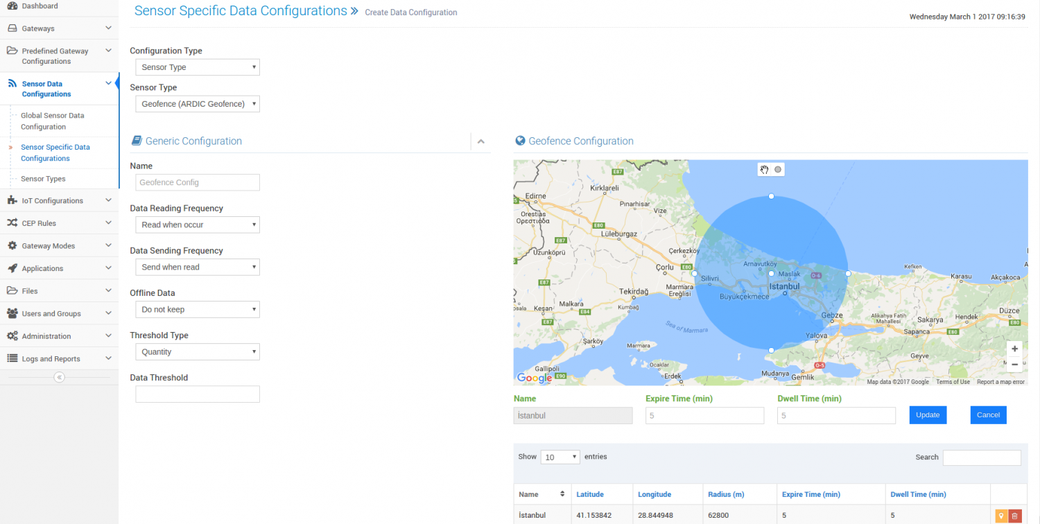Click the IoT Configurations sidebar icon
The width and height of the screenshot is (1040, 524).
click(11, 200)
